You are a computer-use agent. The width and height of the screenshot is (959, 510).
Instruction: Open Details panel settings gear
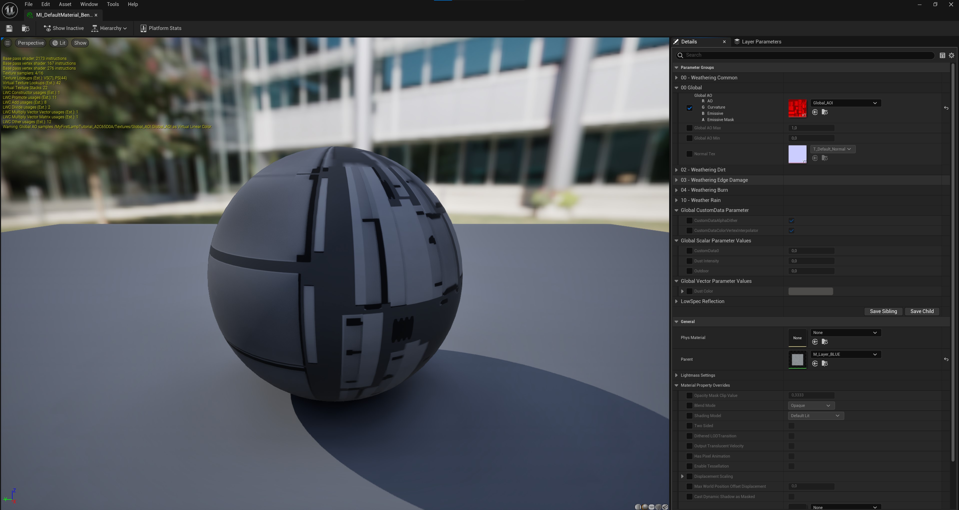coord(952,55)
